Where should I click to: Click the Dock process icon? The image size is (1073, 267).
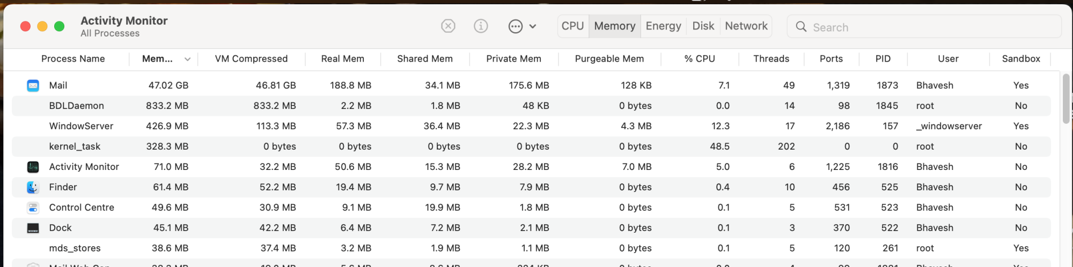pyautogui.click(x=33, y=228)
